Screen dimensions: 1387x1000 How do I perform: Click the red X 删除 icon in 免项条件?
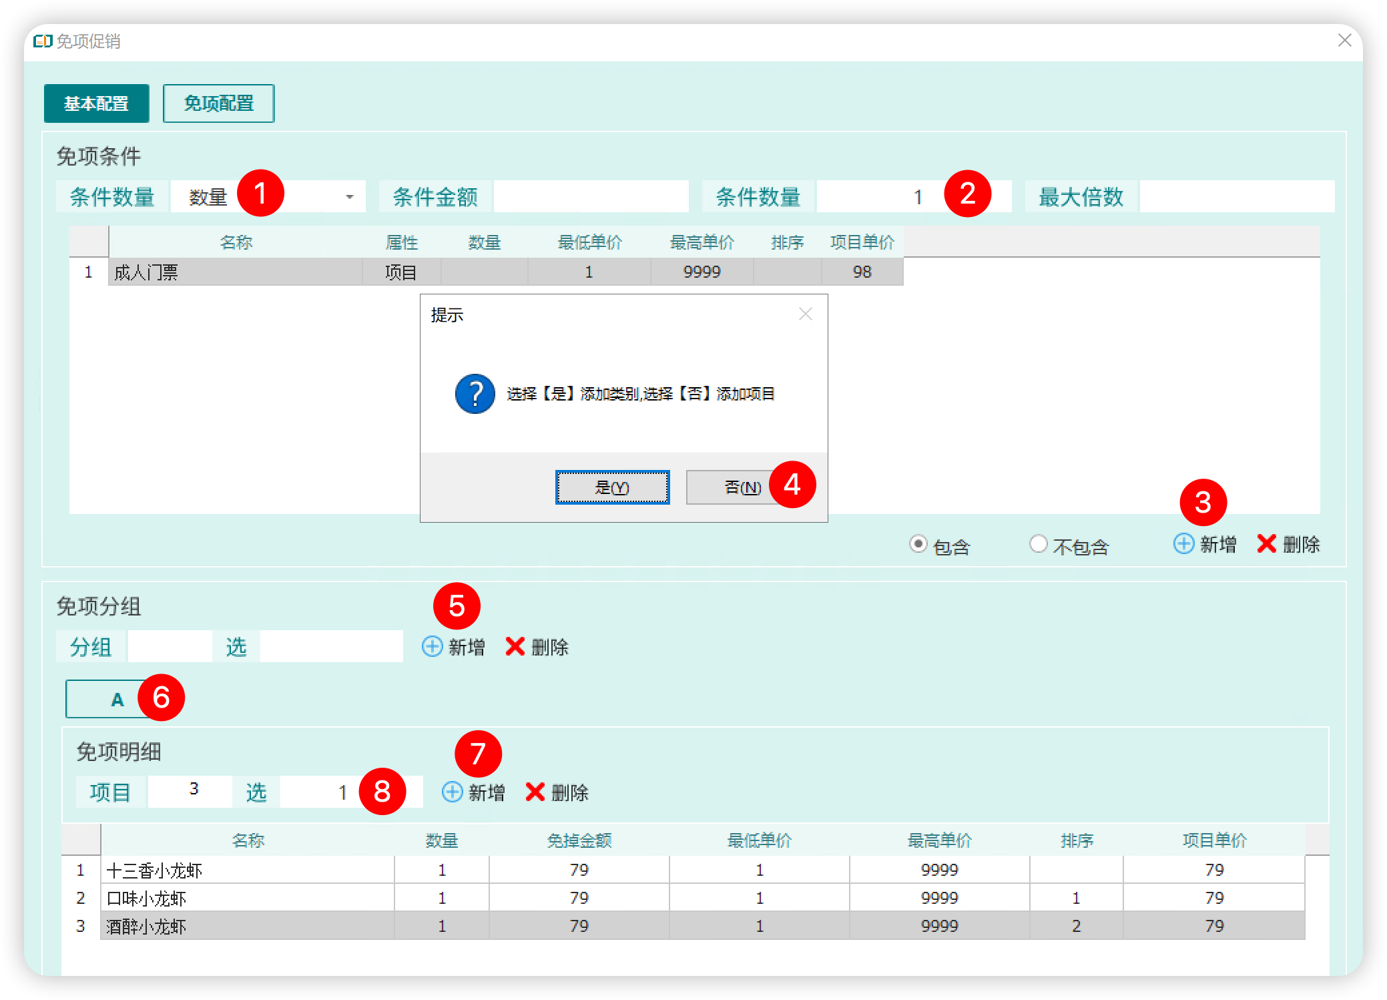[1266, 544]
